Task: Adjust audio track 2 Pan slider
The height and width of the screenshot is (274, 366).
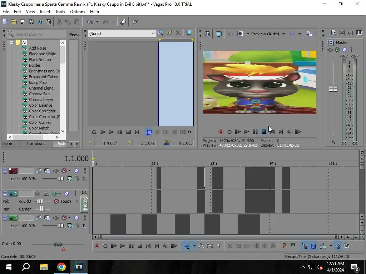Action: pos(41,209)
